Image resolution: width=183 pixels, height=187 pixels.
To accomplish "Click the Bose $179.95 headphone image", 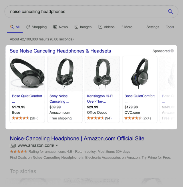I will pos(27,74).
